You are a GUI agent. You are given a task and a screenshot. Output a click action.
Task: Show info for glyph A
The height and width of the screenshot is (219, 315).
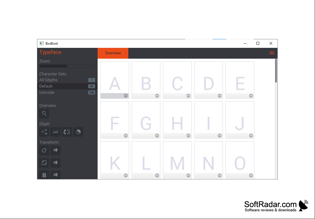point(126,96)
